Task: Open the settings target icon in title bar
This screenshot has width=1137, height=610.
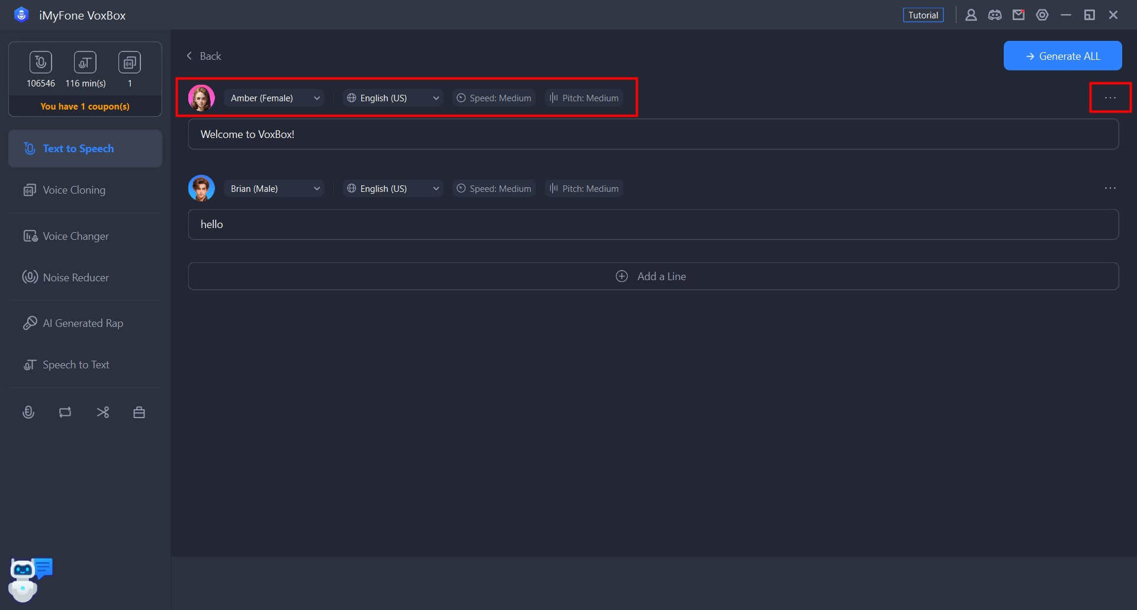Action: point(1042,15)
